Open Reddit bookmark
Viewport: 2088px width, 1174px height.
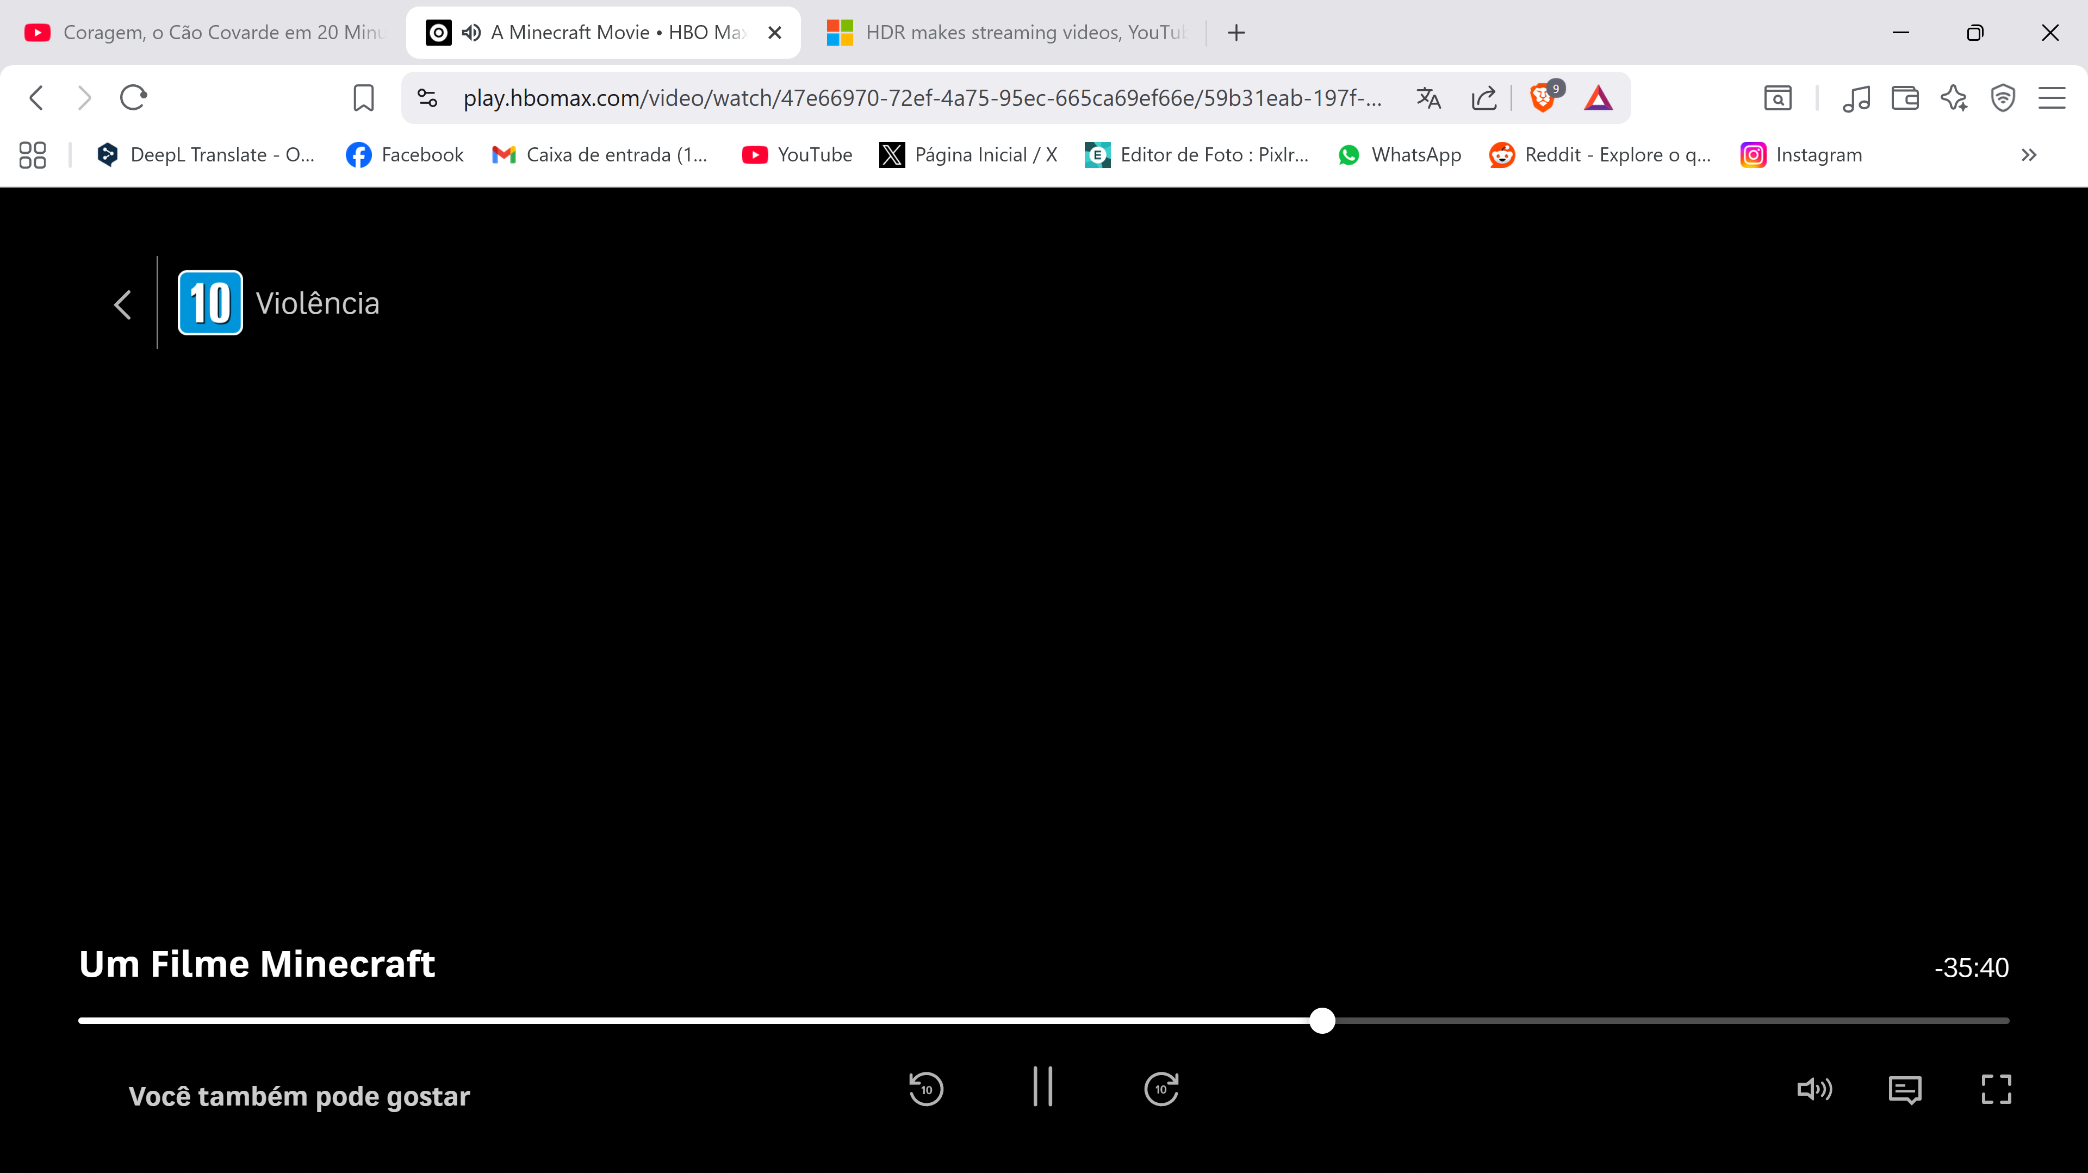pyautogui.click(x=1600, y=155)
